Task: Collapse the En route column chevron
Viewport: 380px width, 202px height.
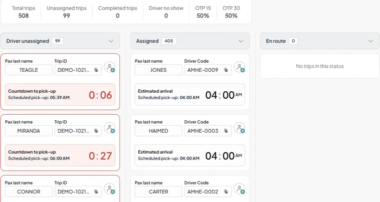Action: tap(371, 41)
